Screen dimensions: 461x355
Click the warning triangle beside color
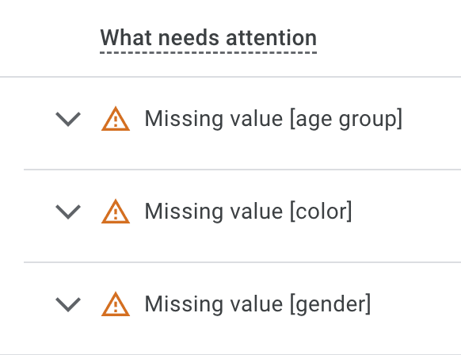pyautogui.click(x=116, y=212)
